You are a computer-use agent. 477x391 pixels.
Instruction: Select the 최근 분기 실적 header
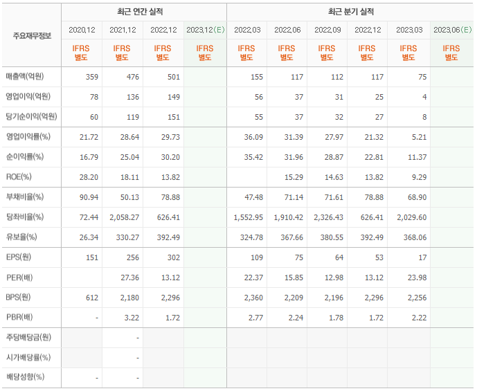(351, 12)
